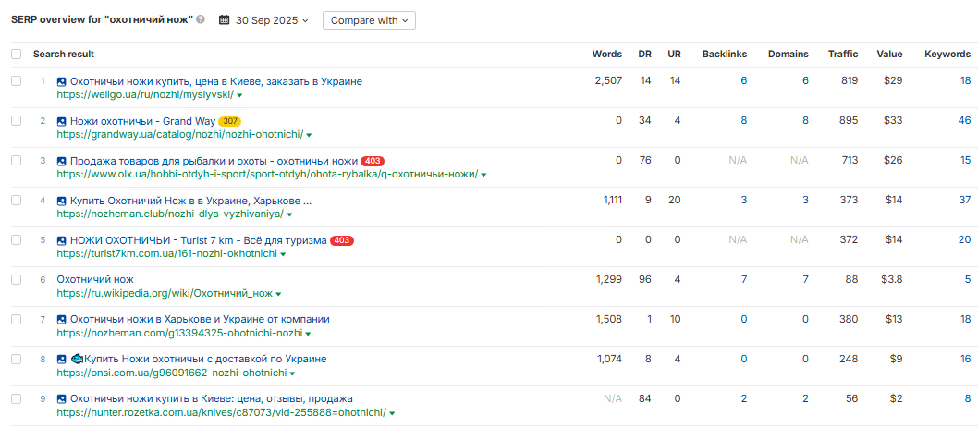The height and width of the screenshot is (428, 978).
Task: Open the nozheman.club URL link
Action: (170, 214)
